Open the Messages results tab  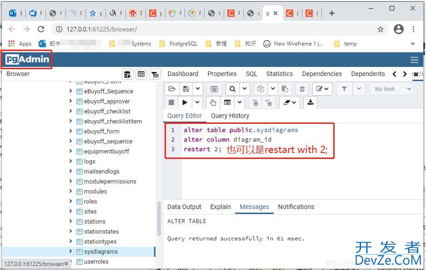(254, 207)
